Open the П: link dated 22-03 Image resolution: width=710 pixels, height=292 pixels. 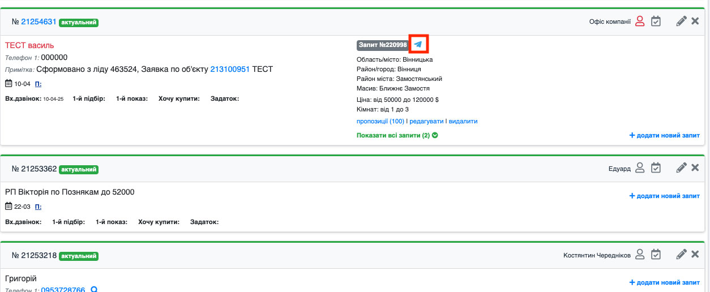(38, 207)
